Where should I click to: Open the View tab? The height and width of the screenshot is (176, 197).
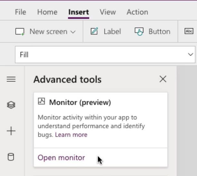pyautogui.click(x=108, y=12)
